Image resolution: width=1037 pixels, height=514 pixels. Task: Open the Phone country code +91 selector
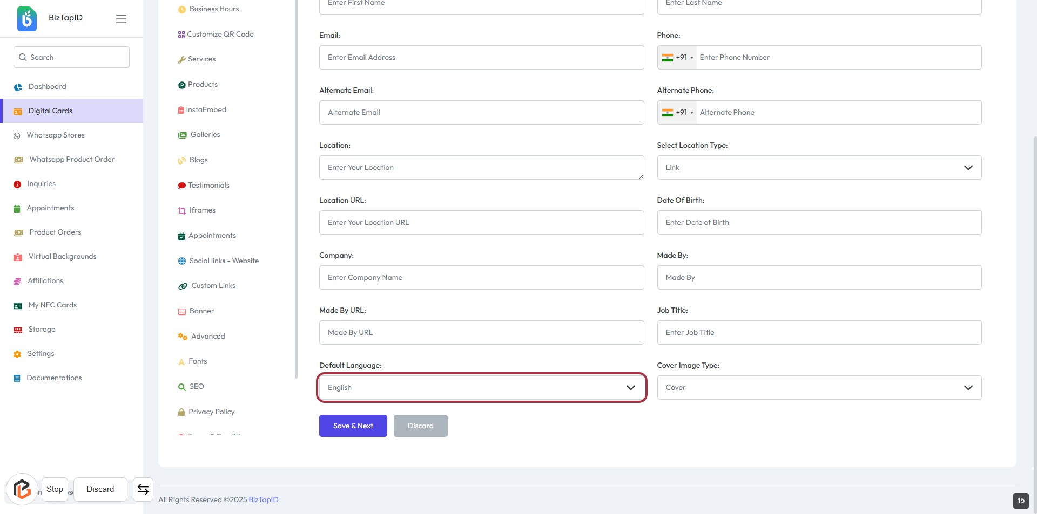(x=677, y=58)
